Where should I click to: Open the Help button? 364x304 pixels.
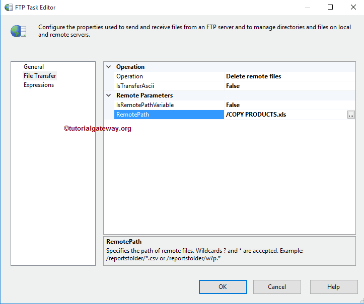click(x=334, y=287)
